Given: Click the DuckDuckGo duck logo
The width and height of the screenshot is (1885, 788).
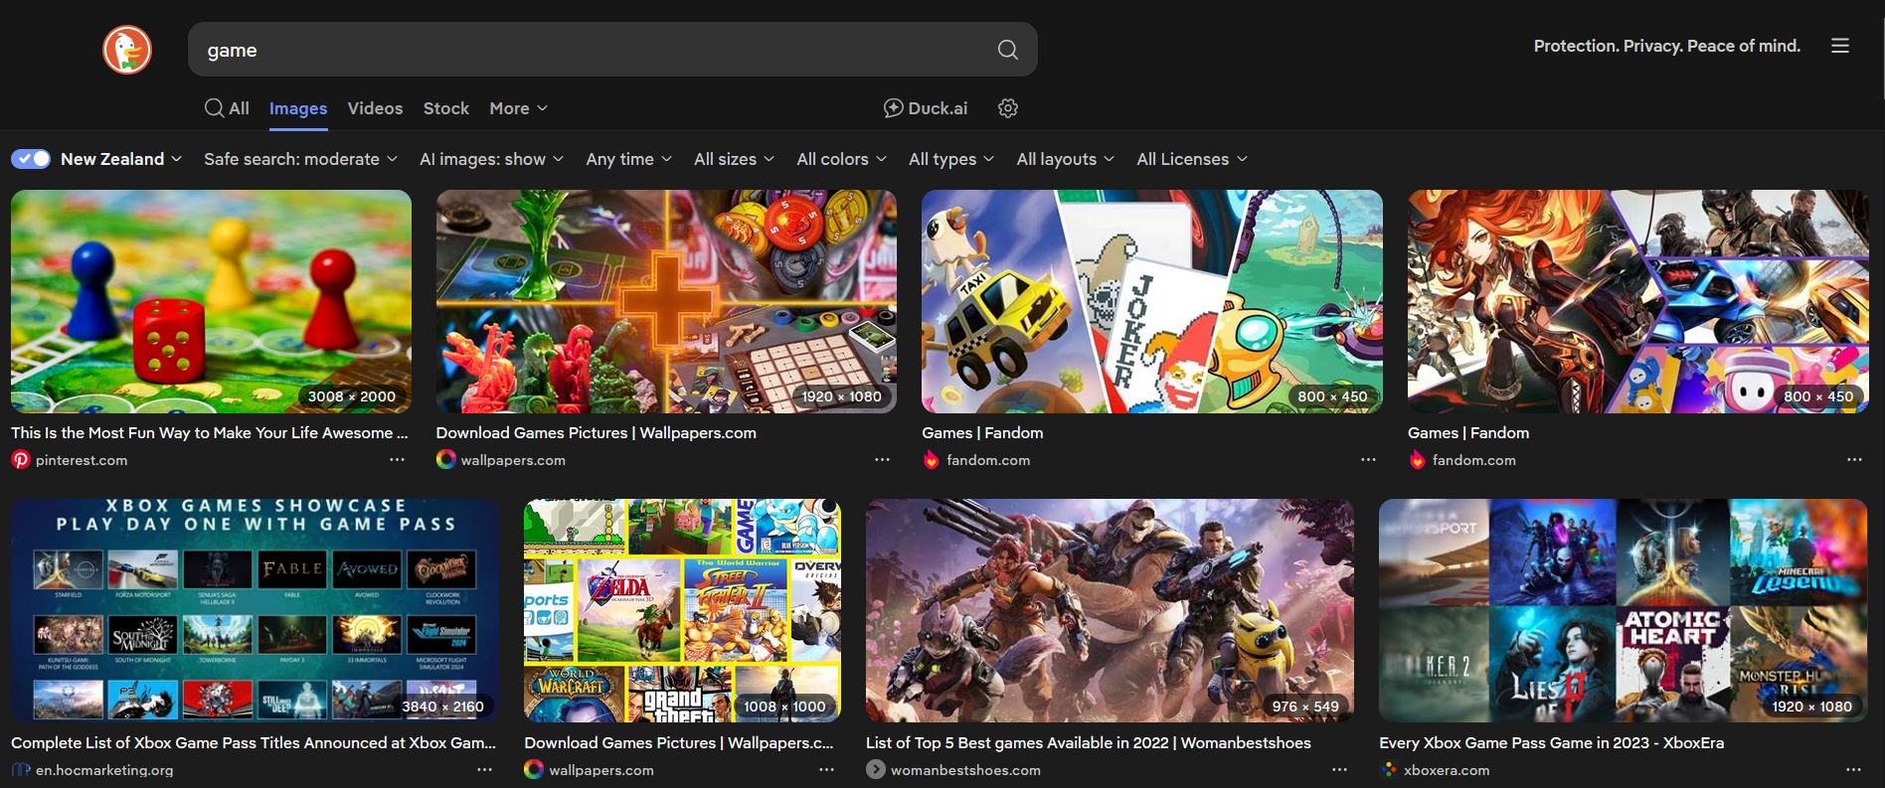Looking at the screenshot, I should [127, 50].
